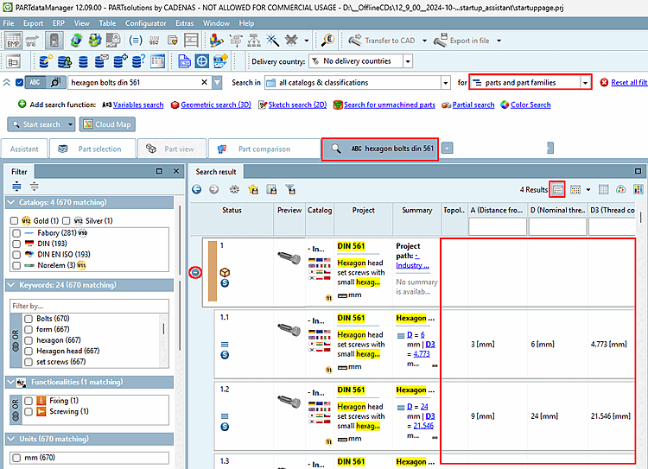
Task: Switch to the Part view tab
Action: 172,149
